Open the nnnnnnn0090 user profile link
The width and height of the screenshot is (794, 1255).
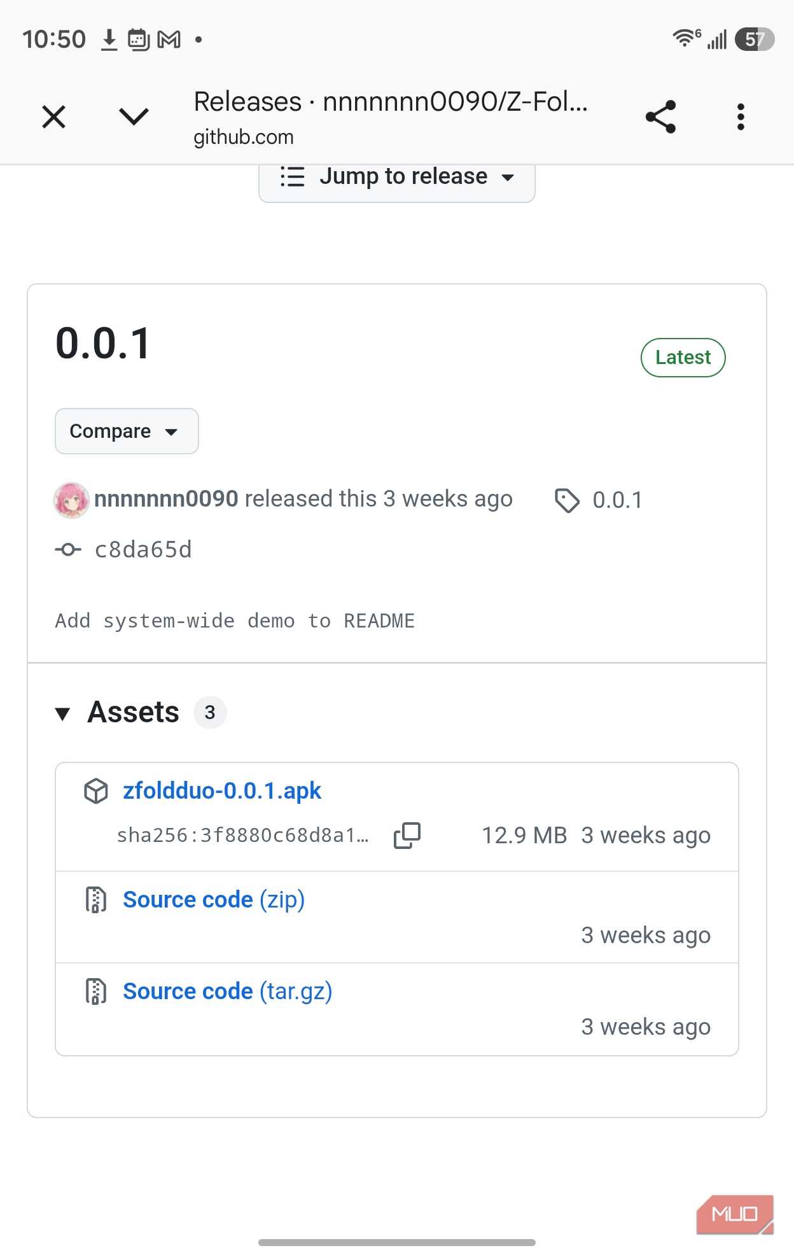(166, 499)
